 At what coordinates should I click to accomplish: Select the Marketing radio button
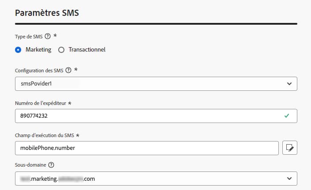18,49
